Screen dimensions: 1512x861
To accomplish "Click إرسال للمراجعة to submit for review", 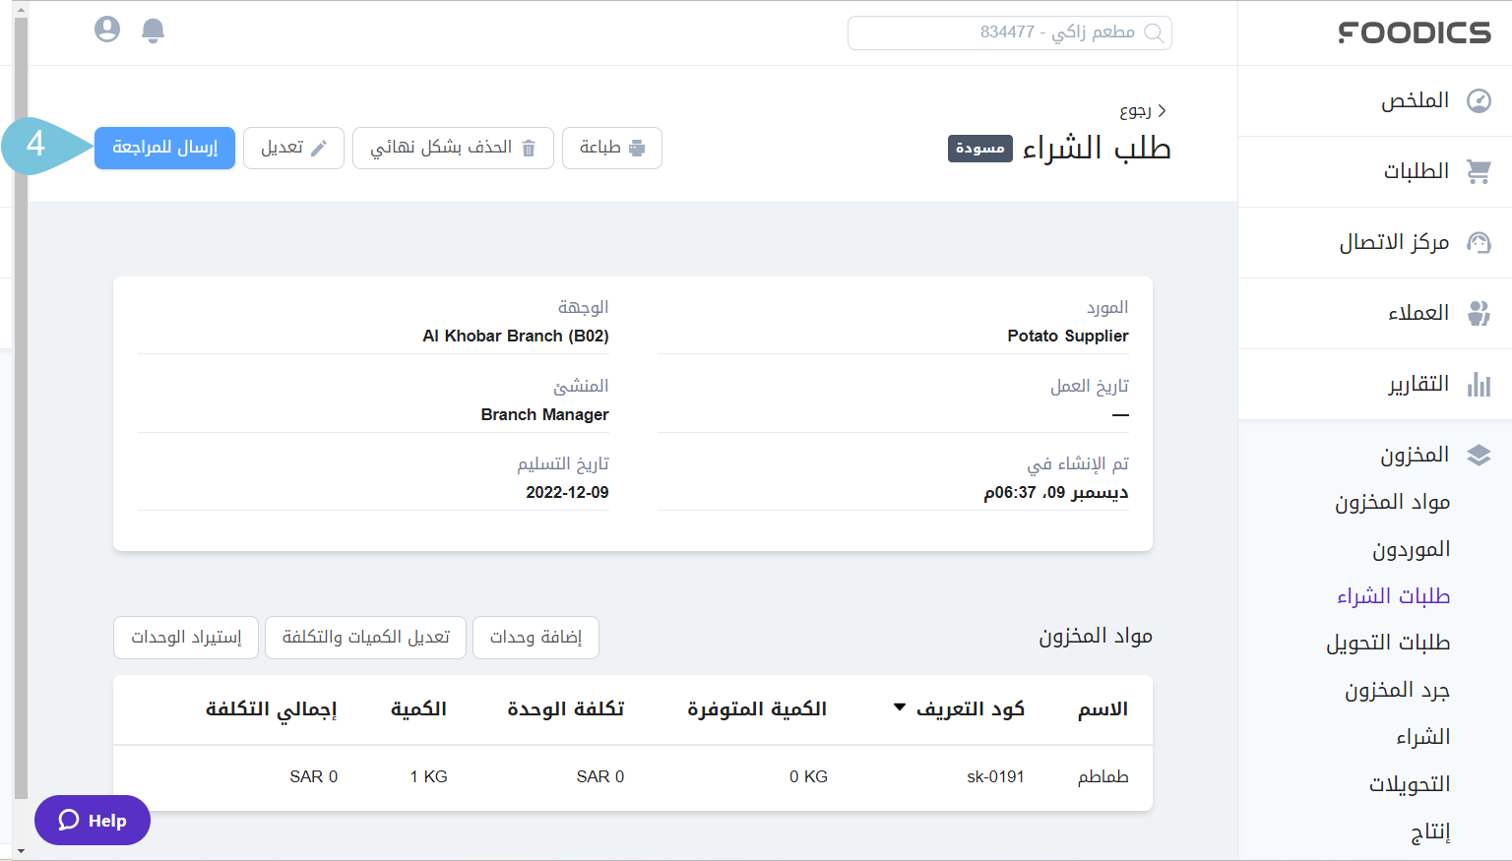I will (164, 148).
